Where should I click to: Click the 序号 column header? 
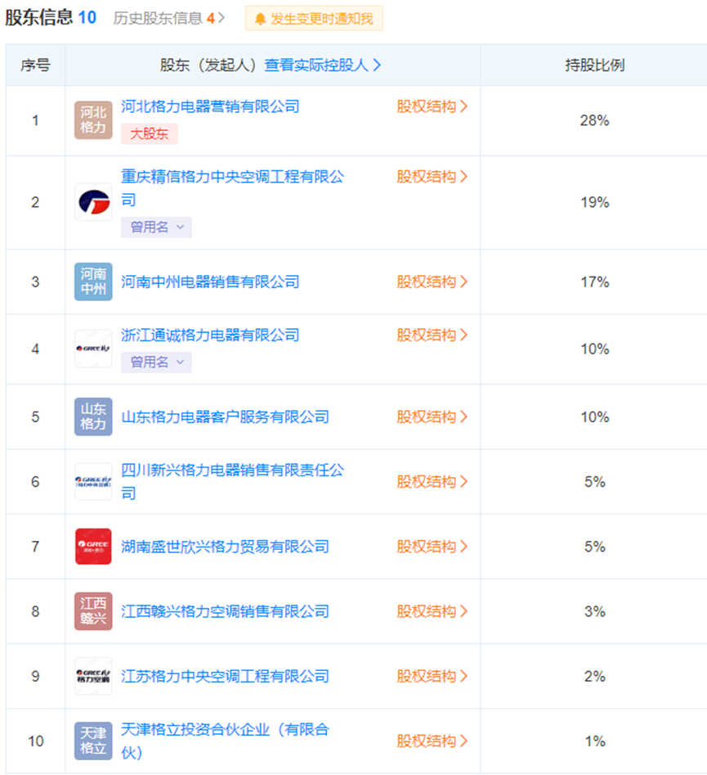pos(35,65)
